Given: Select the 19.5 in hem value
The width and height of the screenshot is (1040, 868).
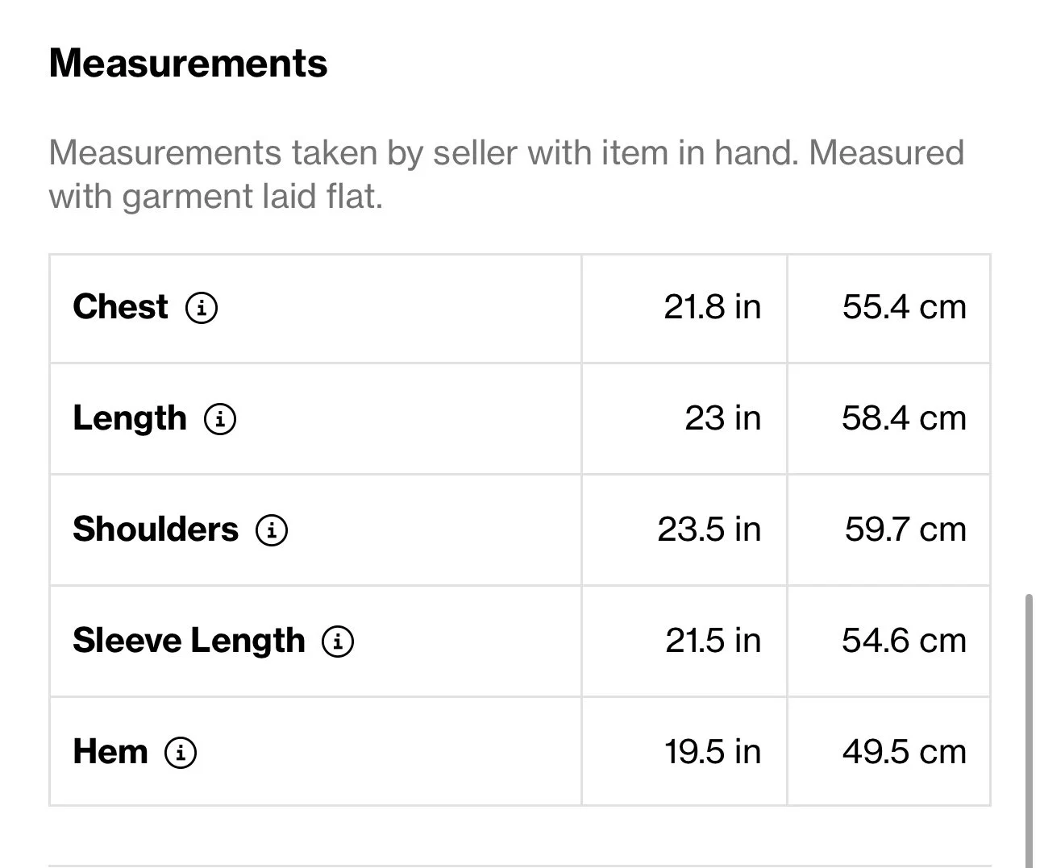Looking at the screenshot, I should tap(712, 752).
